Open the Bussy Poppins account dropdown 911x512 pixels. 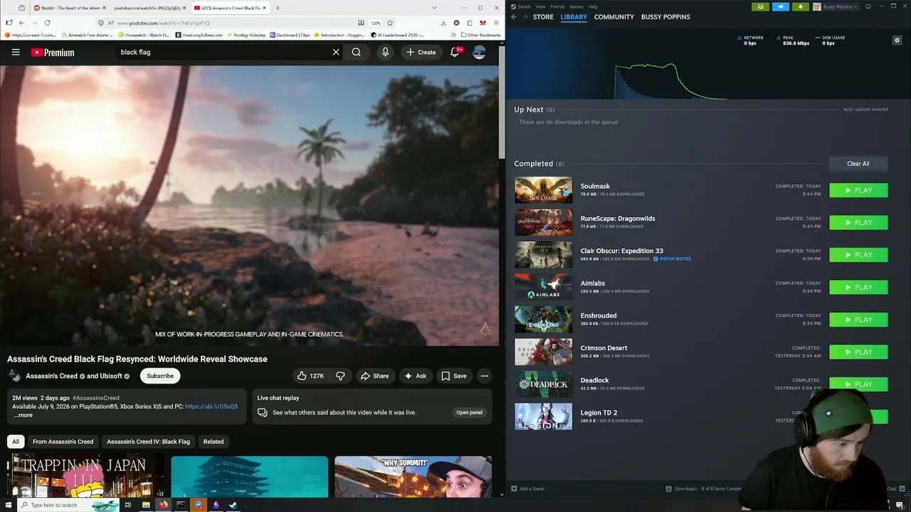pos(836,6)
